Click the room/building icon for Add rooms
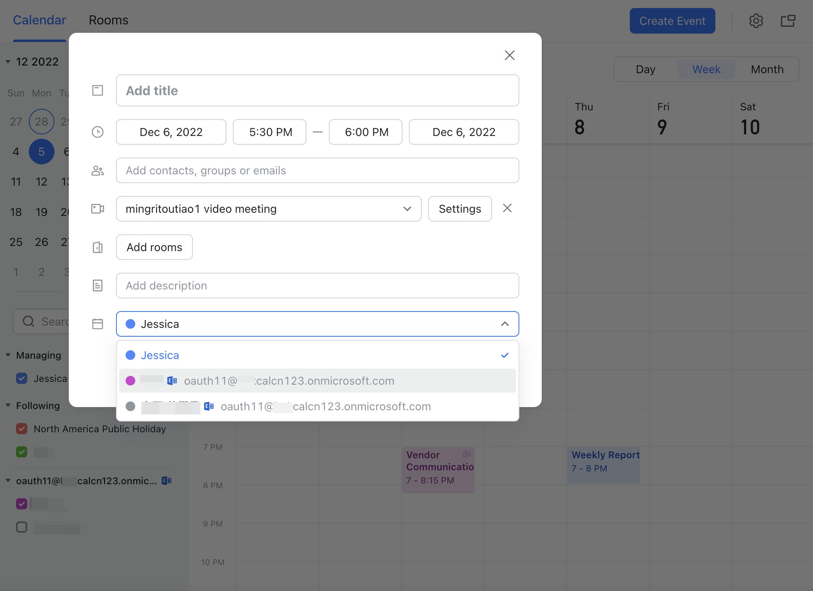 (97, 247)
